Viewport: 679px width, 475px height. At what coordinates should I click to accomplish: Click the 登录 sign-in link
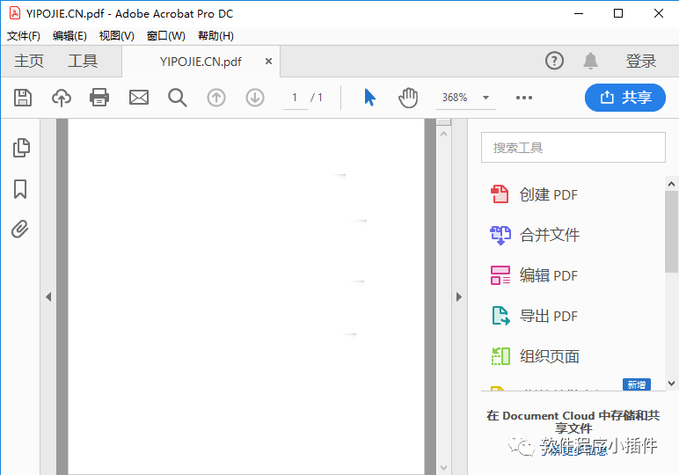coord(641,61)
